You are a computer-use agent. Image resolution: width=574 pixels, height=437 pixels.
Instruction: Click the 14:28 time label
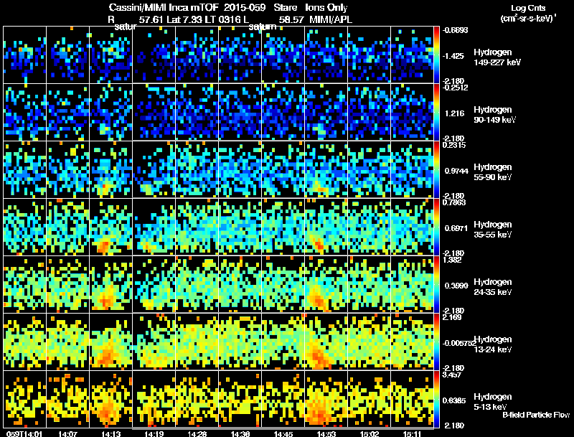click(197, 434)
